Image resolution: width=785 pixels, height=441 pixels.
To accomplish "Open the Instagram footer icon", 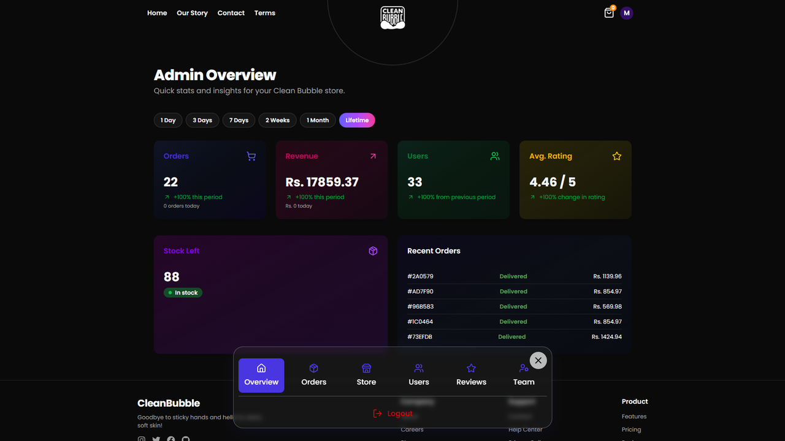I will click(x=142, y=439).
